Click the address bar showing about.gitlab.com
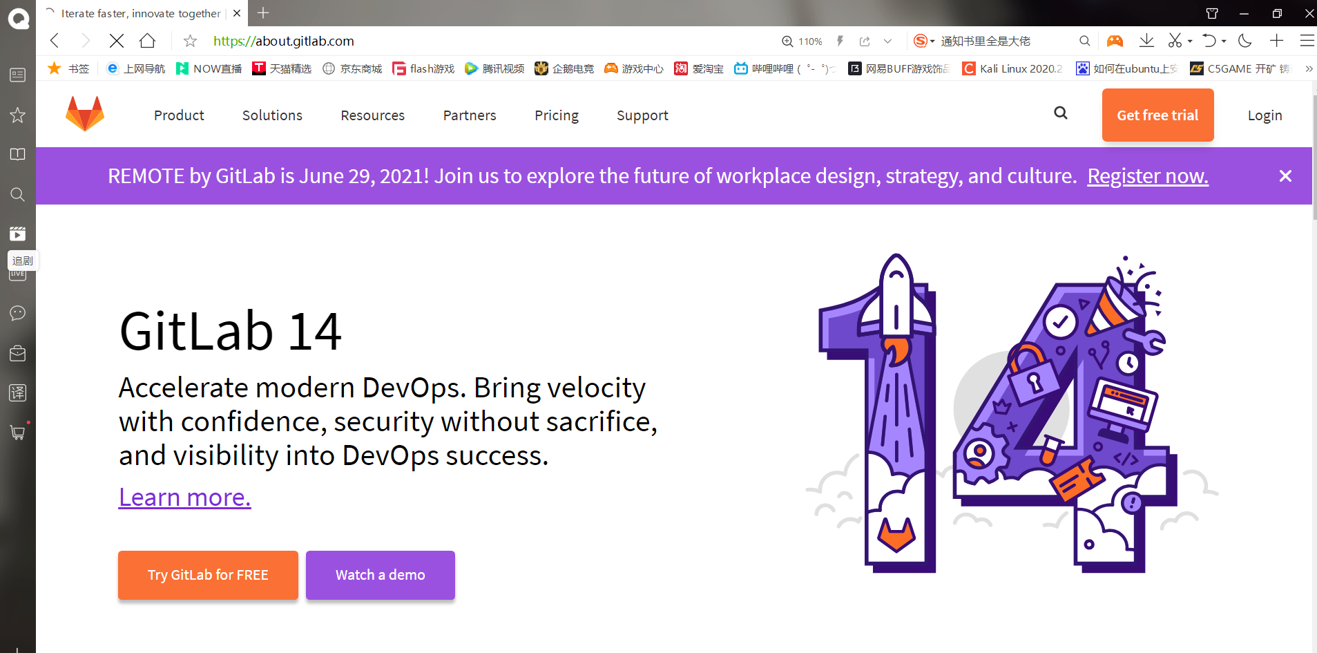 coord(283,41)
